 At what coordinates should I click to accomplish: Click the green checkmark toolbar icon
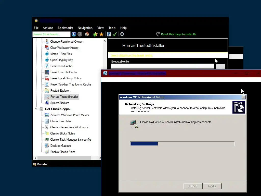[x=115, y=34]
